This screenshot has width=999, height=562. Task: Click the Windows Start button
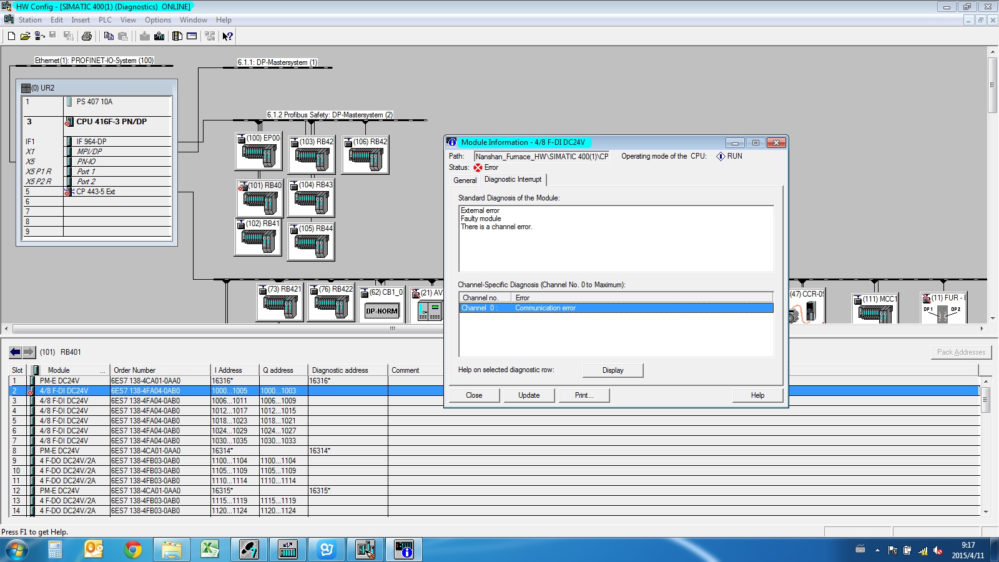pos(17,550)
